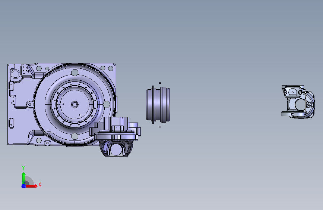
Task: Select the green Y axis arrow of triad
Action: pyautogui.click(x=23, y=178)
